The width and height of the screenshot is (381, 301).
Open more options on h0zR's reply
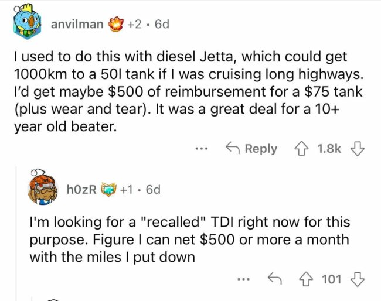click(x=243, y=279)
